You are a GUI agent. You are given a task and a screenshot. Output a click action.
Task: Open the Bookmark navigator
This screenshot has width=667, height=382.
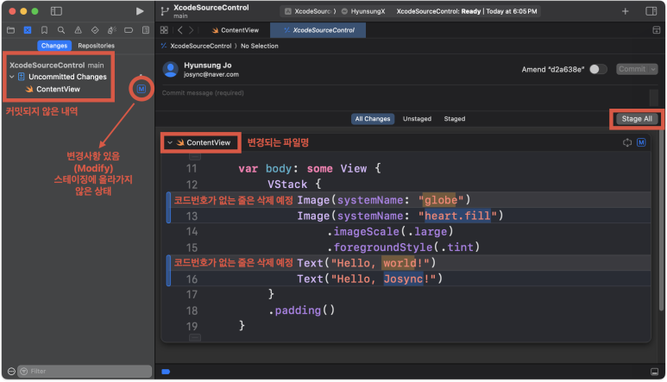[44, 30]
